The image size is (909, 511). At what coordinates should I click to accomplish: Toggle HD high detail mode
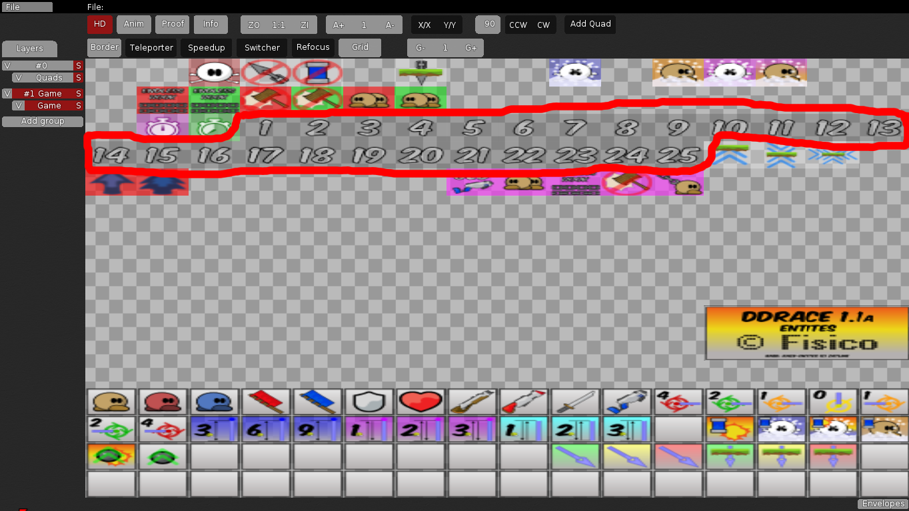[100, 25]
